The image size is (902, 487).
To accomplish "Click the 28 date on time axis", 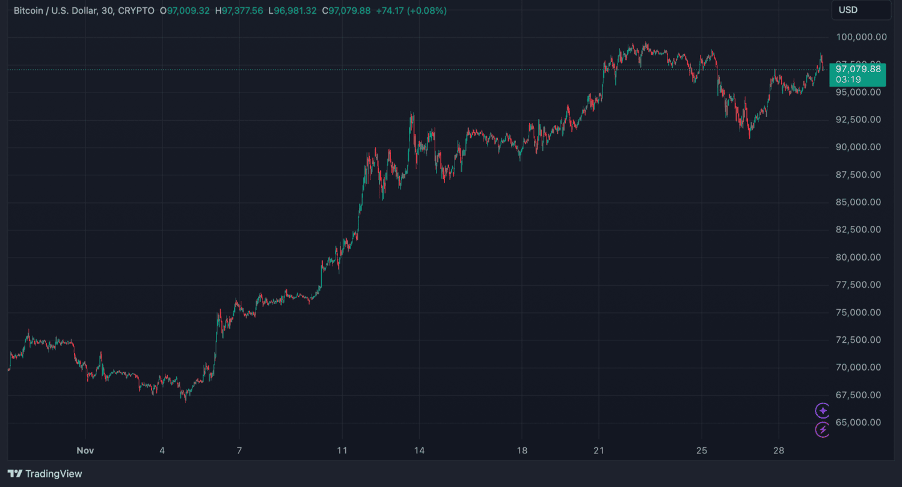I will point(778,450).
